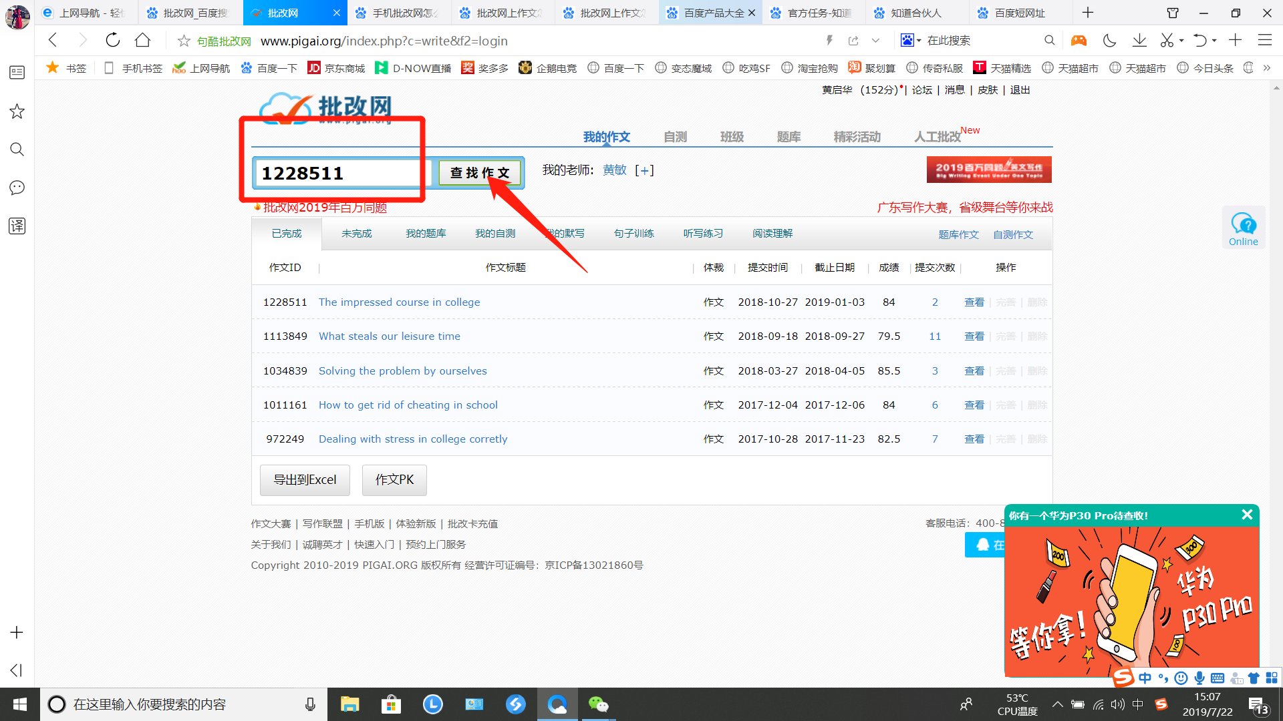
Task: Open the screenshot scissors tool
Action: [1167, 41]
